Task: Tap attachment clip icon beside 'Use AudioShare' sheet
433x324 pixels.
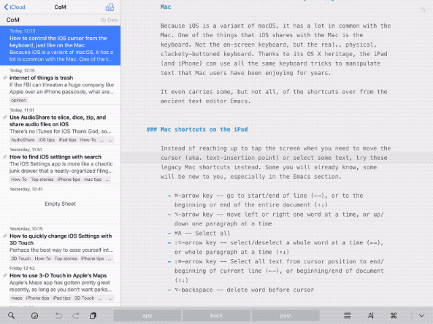Action: (5, 117)
